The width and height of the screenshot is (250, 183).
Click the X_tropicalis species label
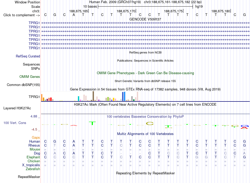31,165
